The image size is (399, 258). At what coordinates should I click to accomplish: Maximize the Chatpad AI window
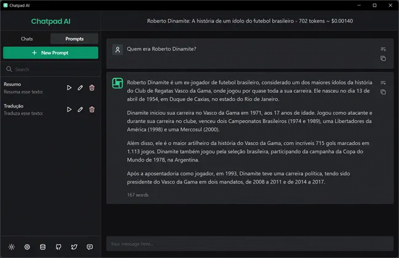click(374, 6)
